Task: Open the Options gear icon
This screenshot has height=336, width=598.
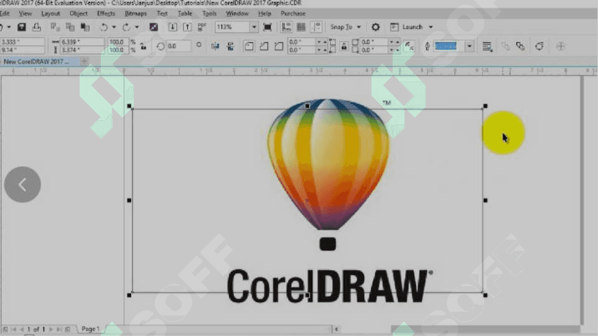Action: coord(376,27)
